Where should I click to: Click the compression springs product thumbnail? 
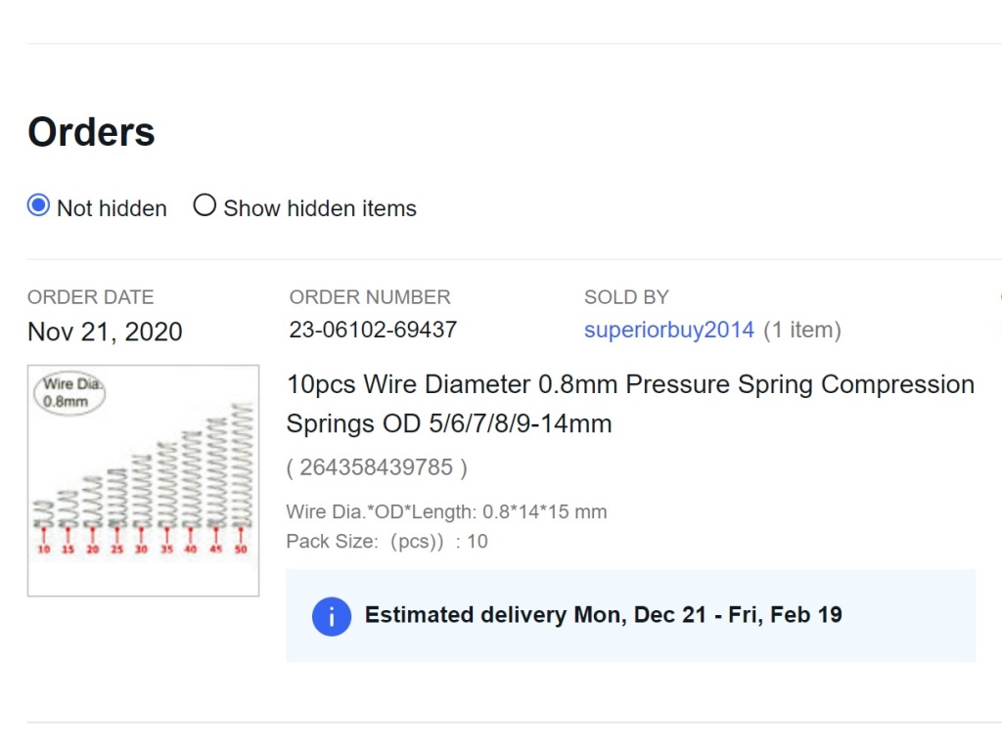point(143,480)
